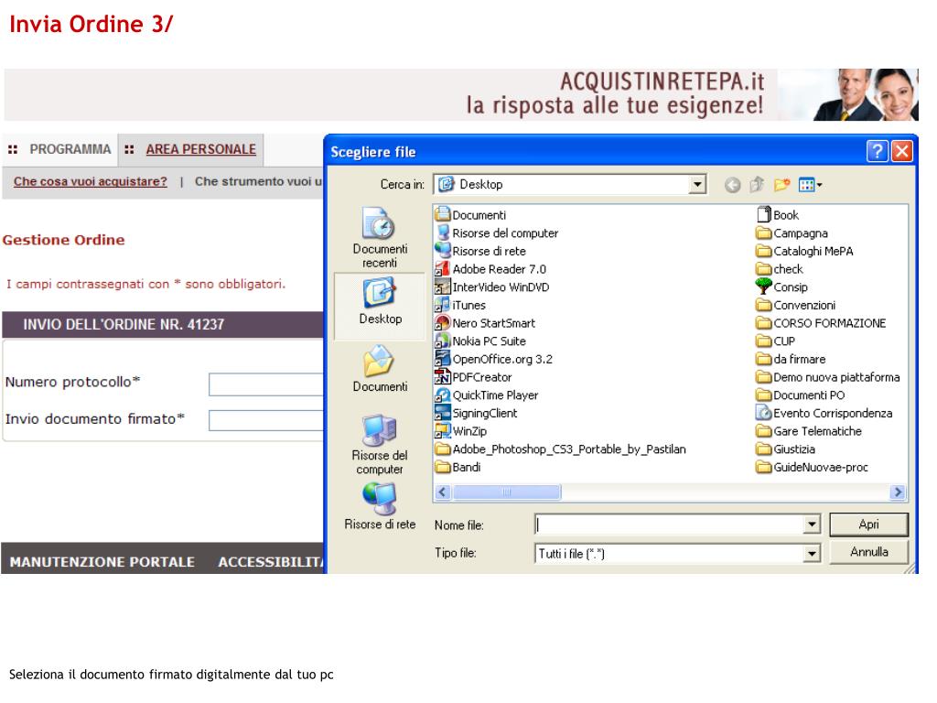Open Risorse del computer in places bar
Screen dimensions: 937x703
(x=380, y=445)
